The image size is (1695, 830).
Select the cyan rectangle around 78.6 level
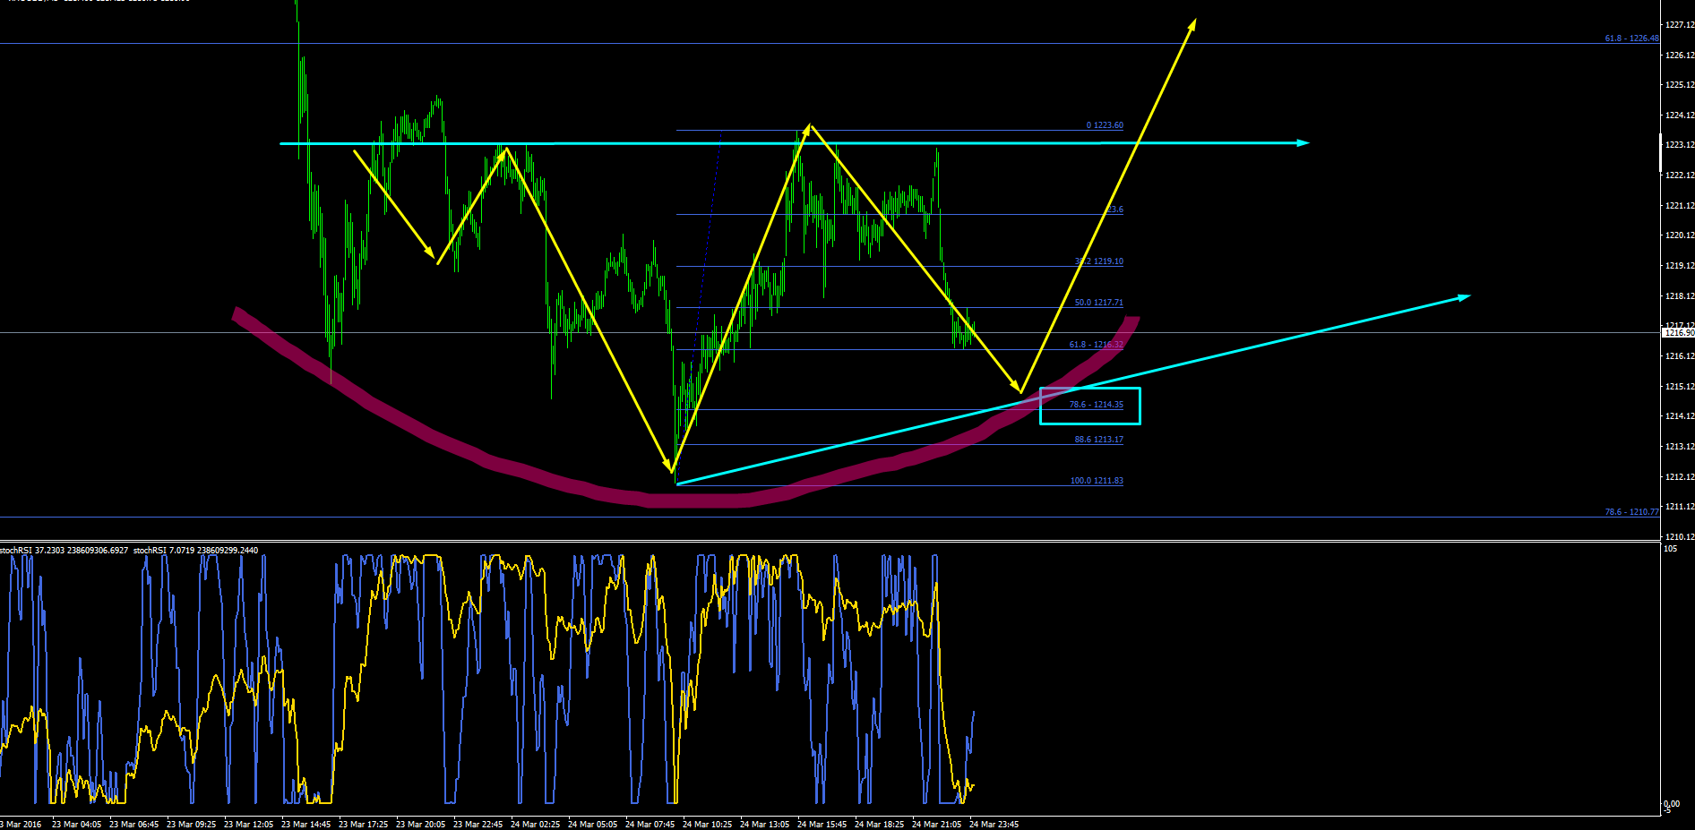coord(1089,406)
